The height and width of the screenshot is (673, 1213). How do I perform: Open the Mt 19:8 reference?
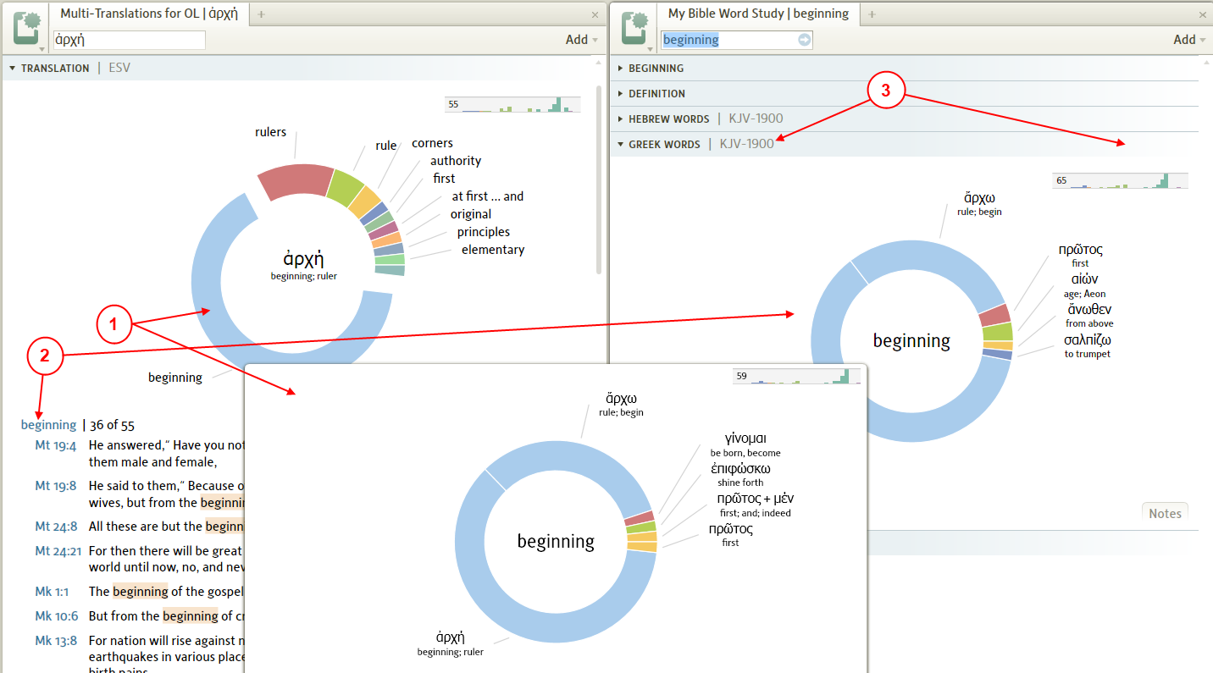tap(56, 486)
